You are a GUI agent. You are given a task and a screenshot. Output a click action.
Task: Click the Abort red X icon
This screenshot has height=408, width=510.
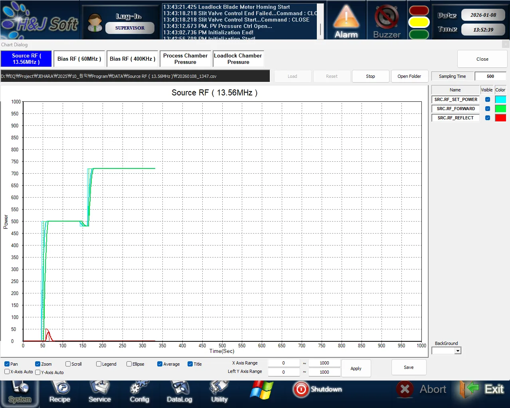[x=405, y=389]
